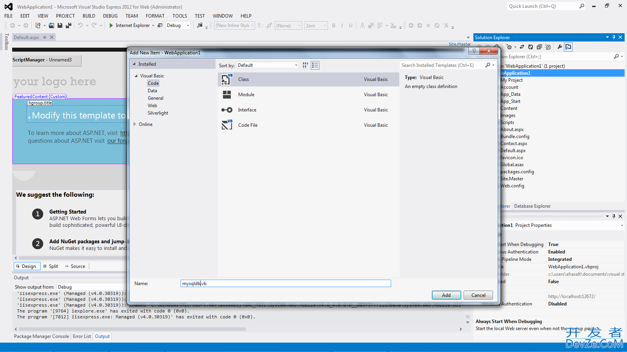The image size is (627, 352).
Task: Toggle Italic formatting in toolbar
Action: (x=342, y=25)
